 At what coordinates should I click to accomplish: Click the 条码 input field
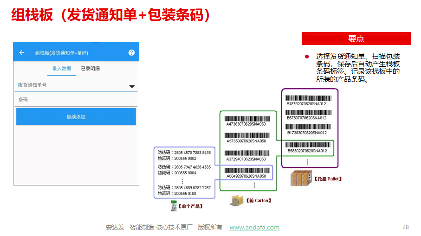click(x=76, y=100)
